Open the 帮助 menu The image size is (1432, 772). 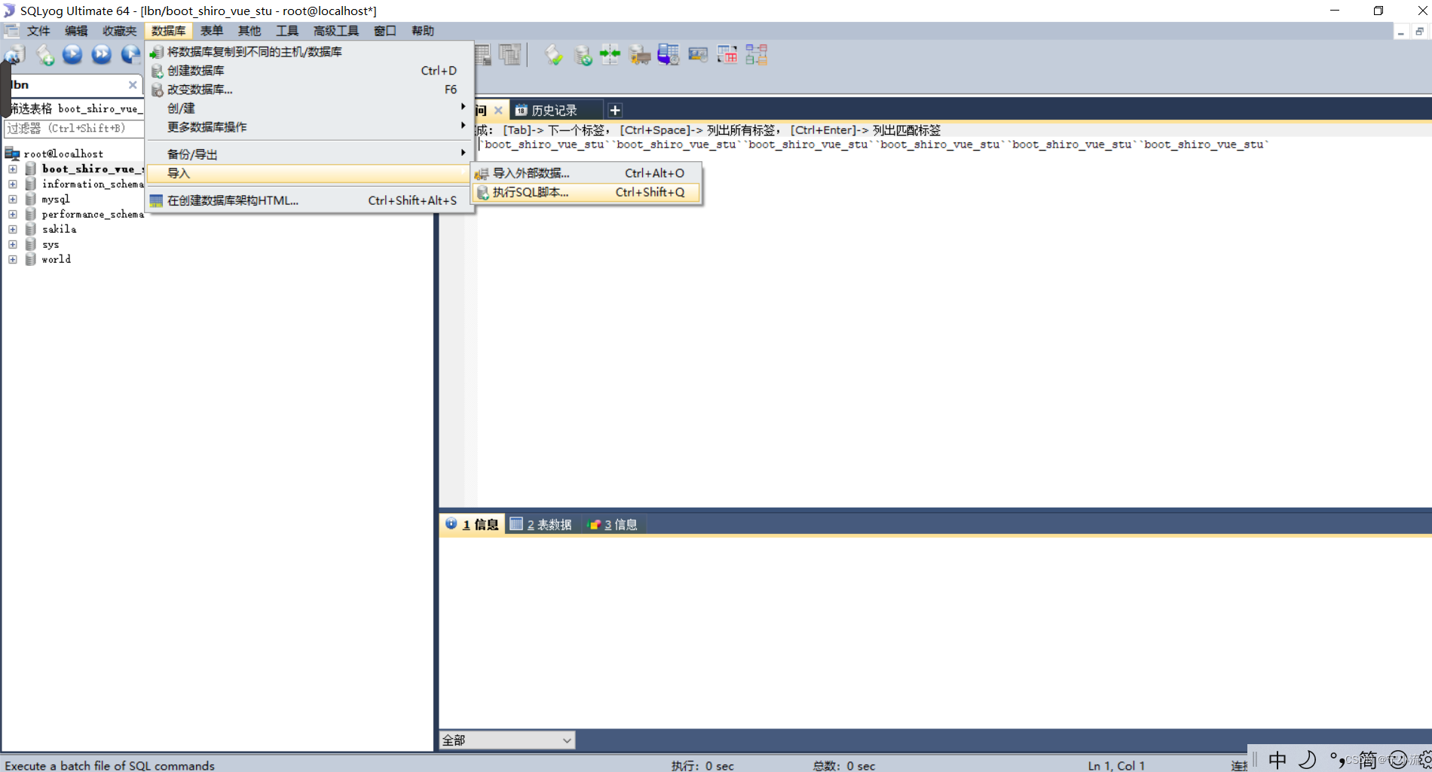[x=423, y=31]
